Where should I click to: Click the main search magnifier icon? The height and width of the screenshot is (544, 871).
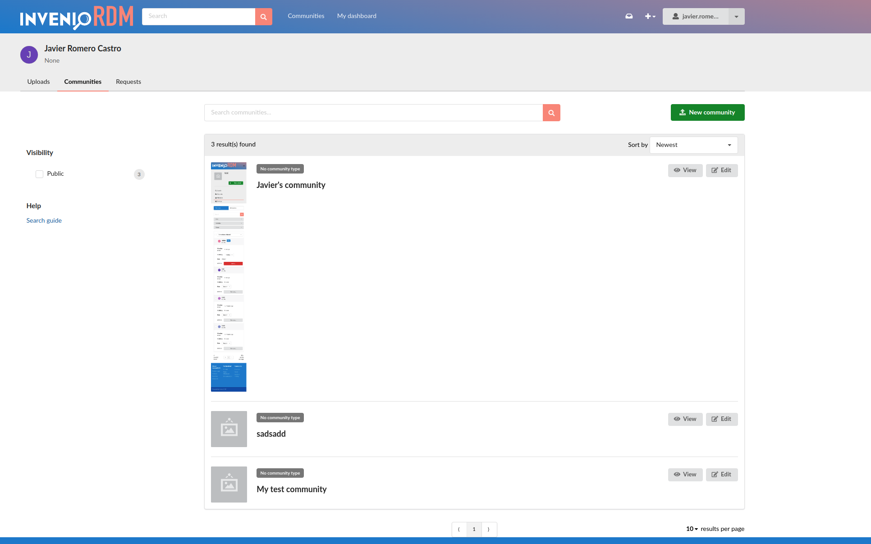(x=264, y=16)
